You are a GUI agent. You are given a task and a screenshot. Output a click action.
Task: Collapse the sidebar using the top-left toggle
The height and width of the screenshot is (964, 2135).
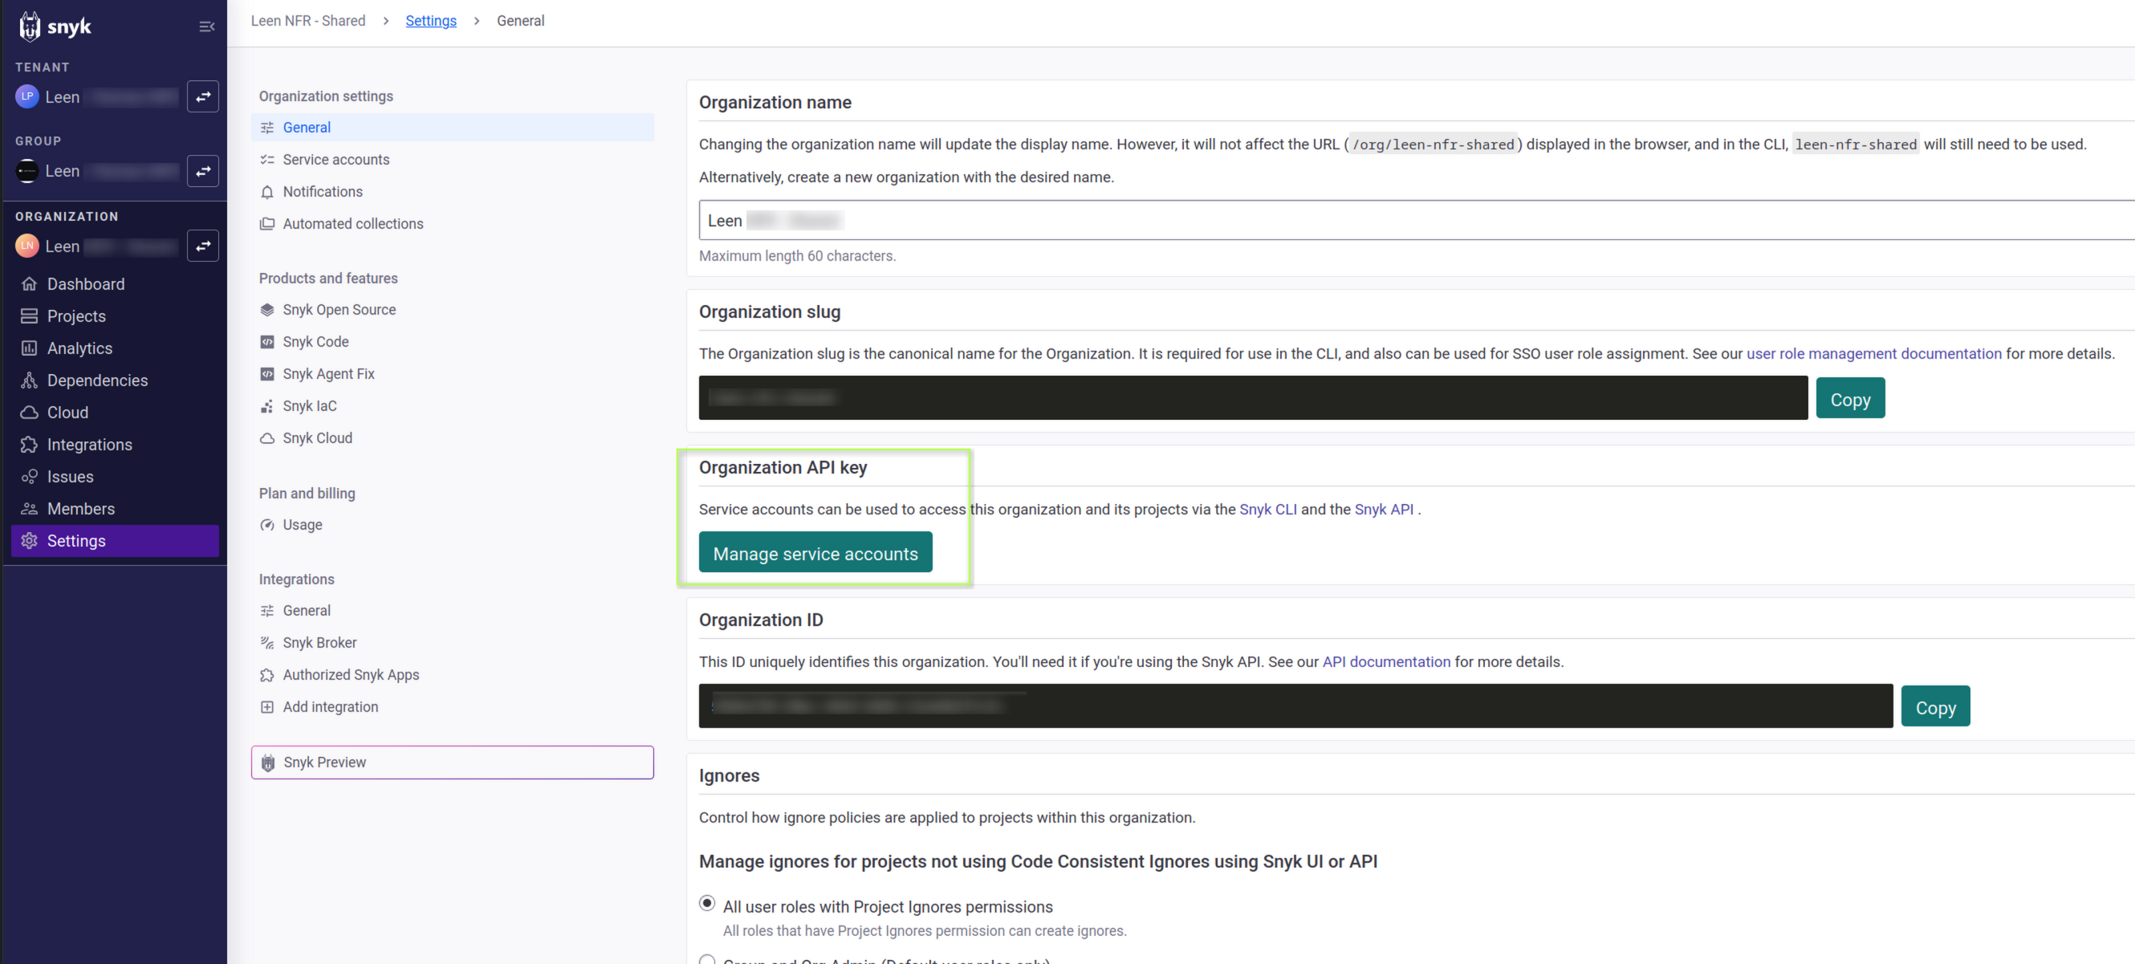point(206,26)
